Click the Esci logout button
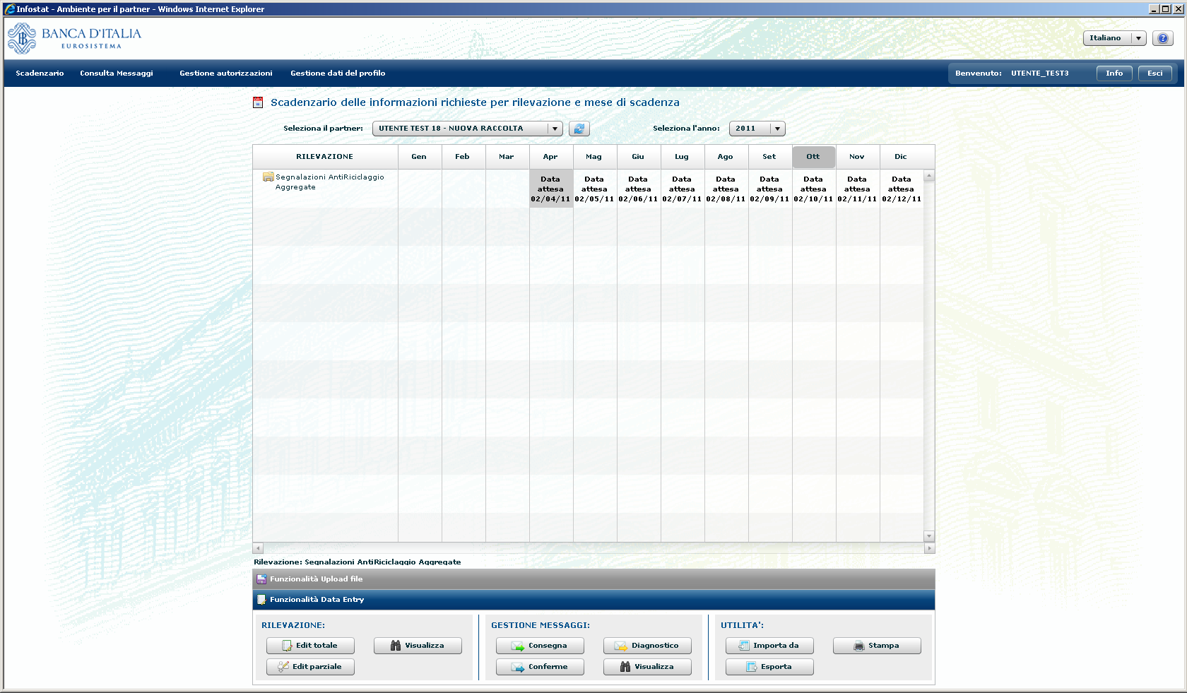 1155,73
